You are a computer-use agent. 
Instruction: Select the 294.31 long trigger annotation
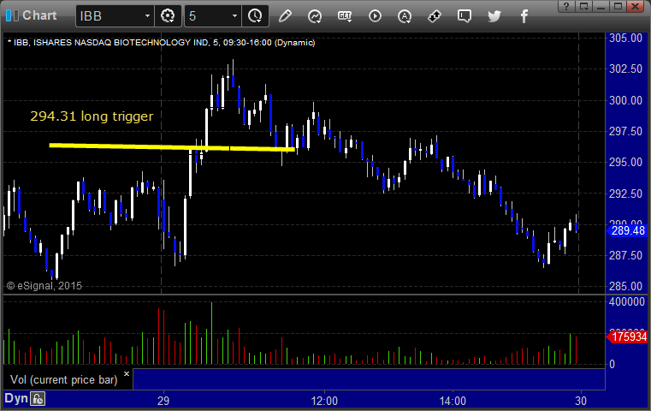tap(92, 116)
